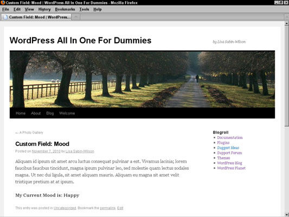Minimize the Firefox window

pyautogui.click(x=277, y=2)
